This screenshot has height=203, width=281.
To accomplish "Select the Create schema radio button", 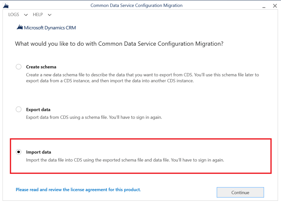I will (18, 67).
